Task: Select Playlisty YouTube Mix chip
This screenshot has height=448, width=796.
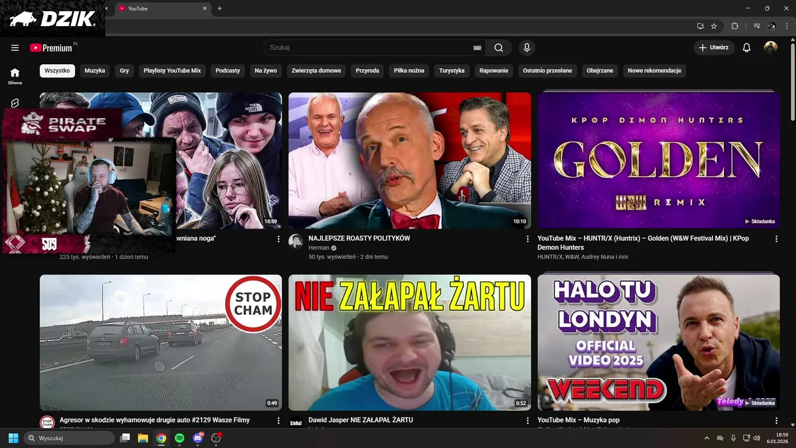Action: (x=172, y=71)
